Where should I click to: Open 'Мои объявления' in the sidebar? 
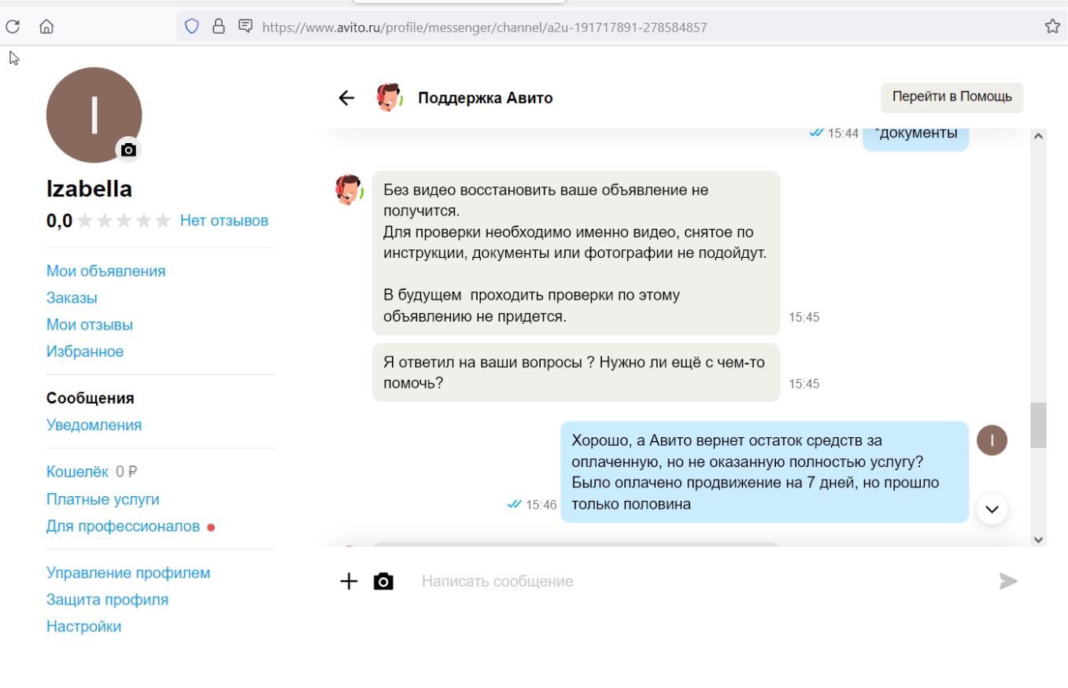106,271
